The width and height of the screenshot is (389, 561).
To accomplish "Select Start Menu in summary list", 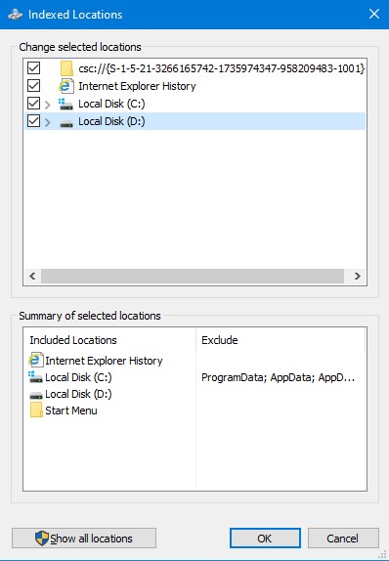I will tap(71, 410).
